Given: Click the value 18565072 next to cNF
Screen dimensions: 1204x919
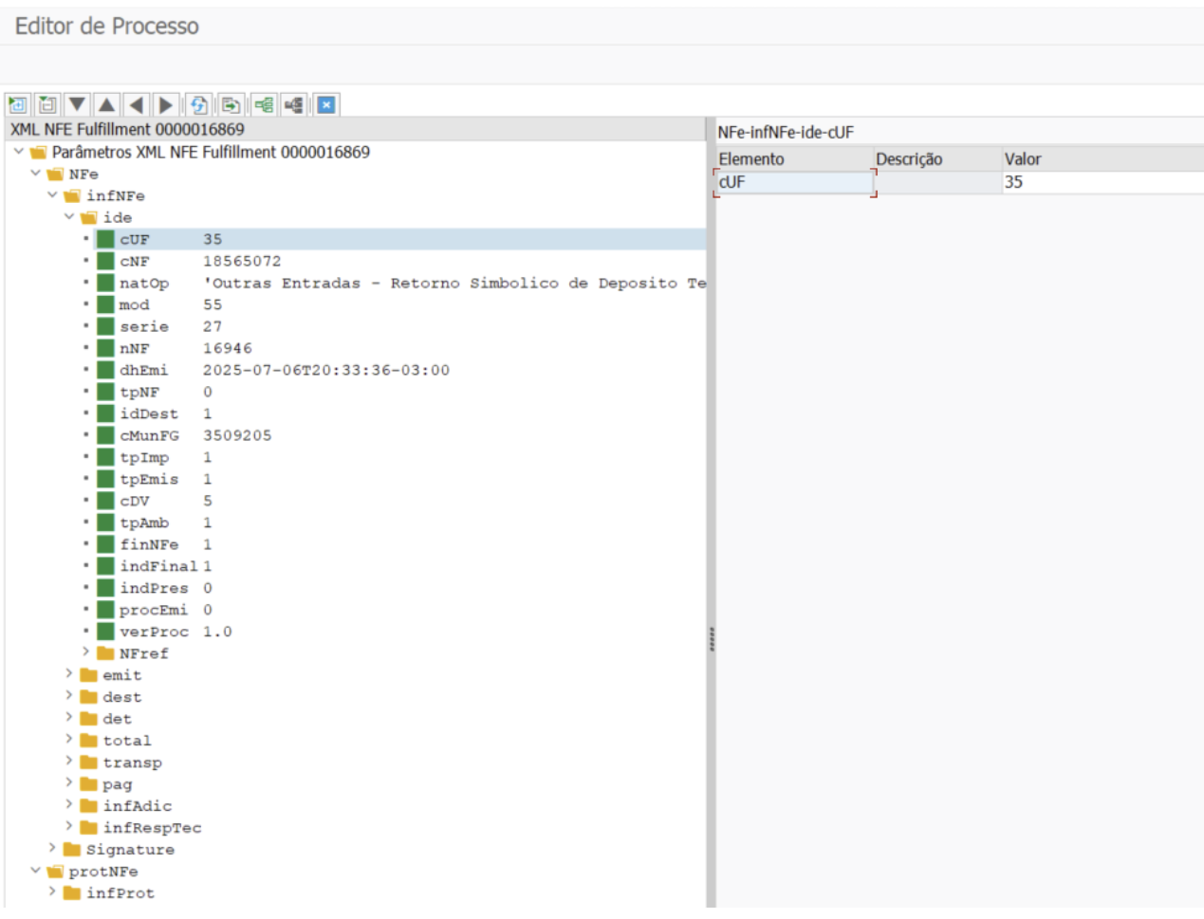Looking at the screenshot, I should [x=242, y=261].
